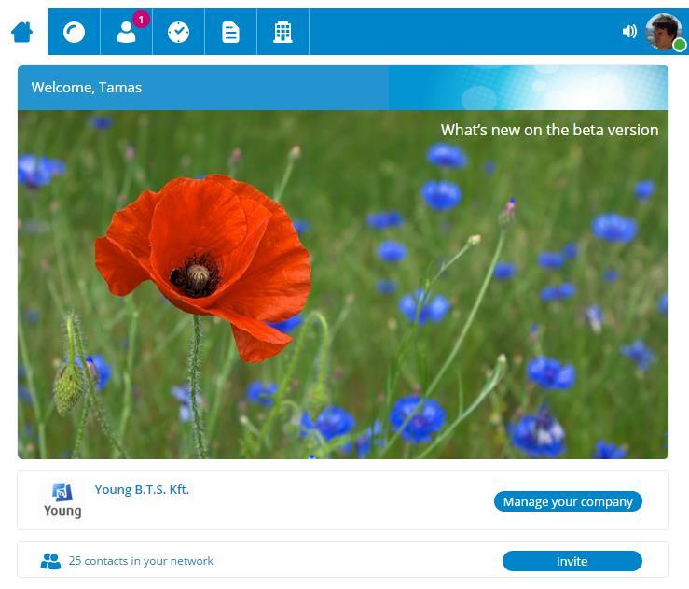
Task: Open the company building tab icon
Action: coord(282,32)
